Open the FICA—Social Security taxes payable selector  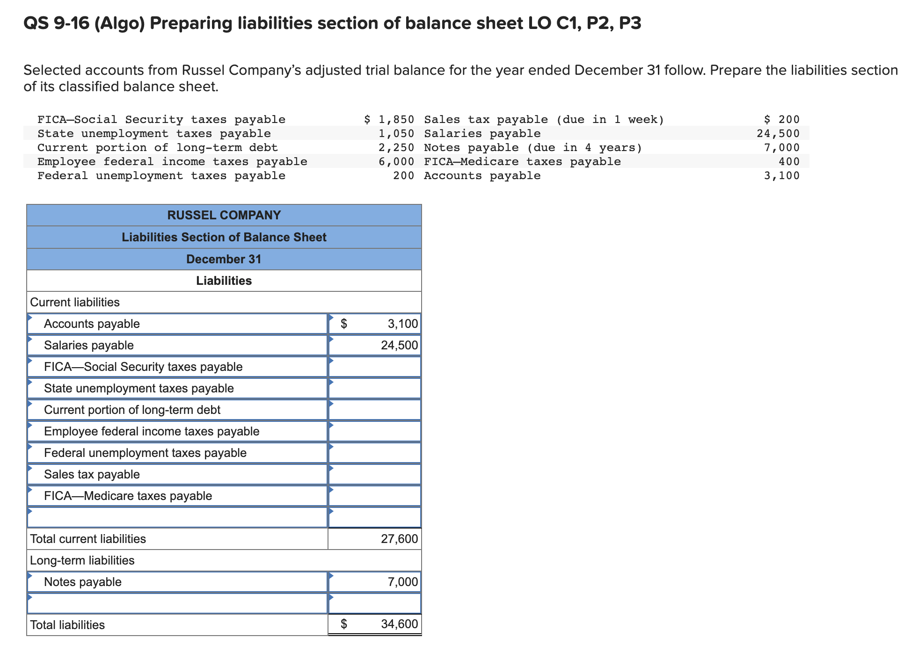(178, 367)
